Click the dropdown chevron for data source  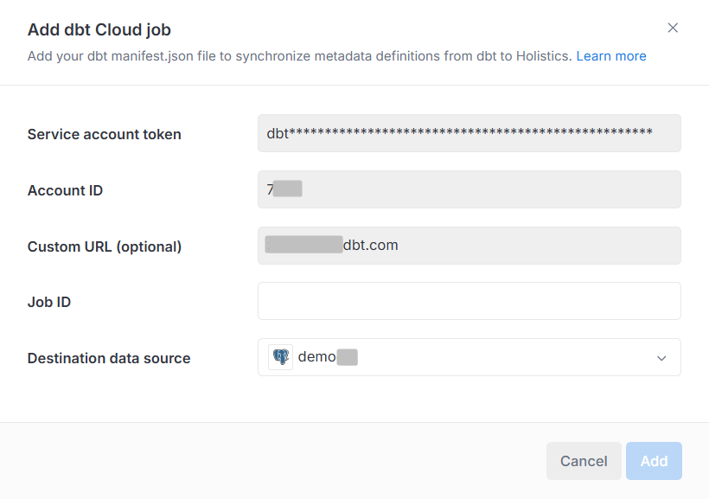pos(661,358)
